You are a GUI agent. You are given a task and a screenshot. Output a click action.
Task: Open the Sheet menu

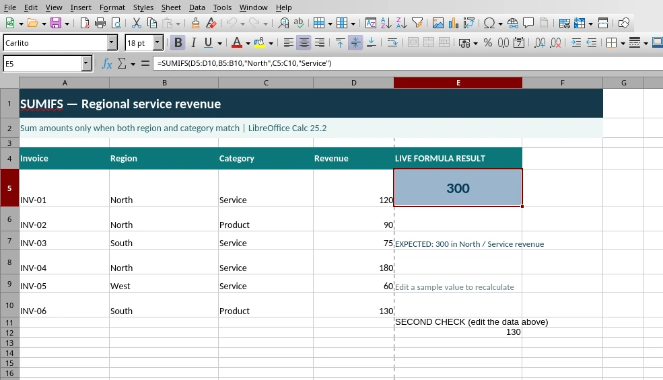[x=171, y=7]
